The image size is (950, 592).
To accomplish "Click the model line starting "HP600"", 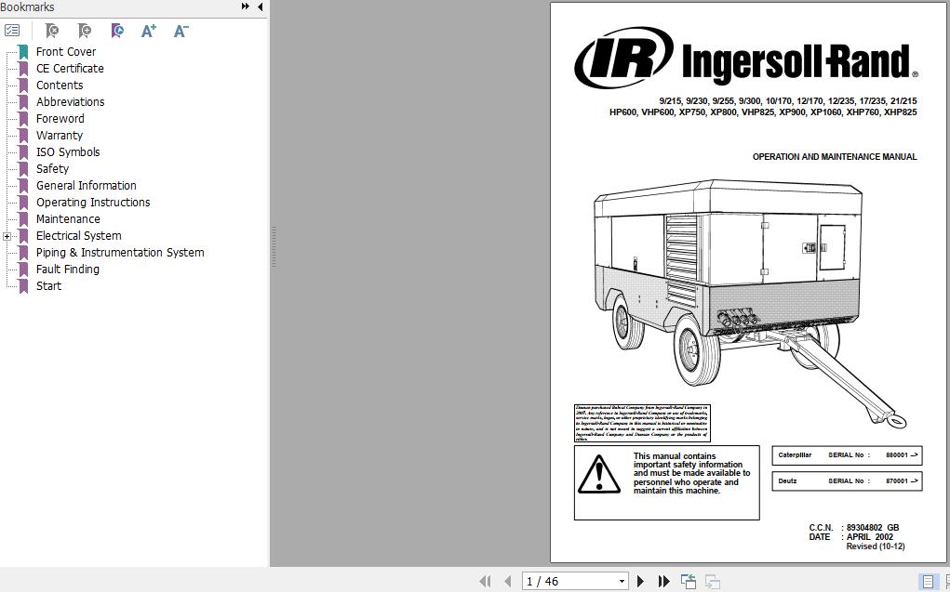I will (763, 112).
